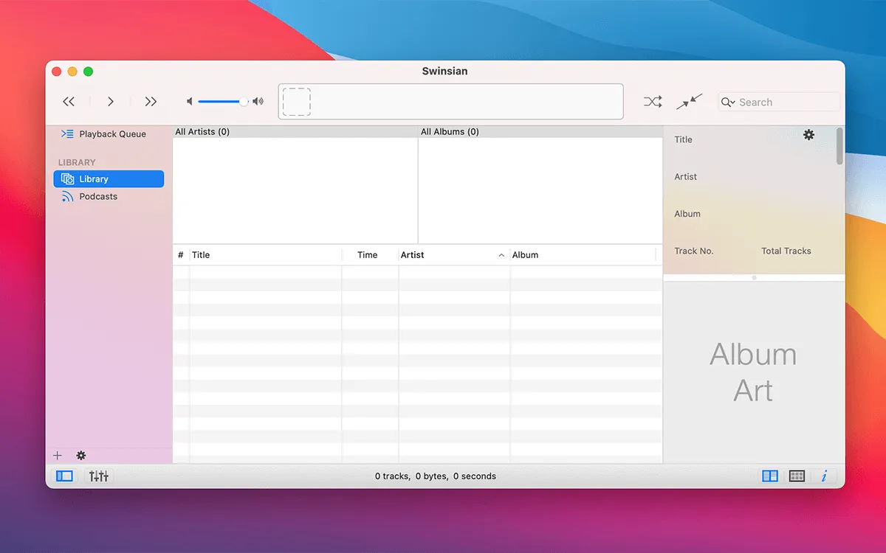The image size is (886, 553).
Task: Open tag editor gear menu
Action: (x=808, y=135)
